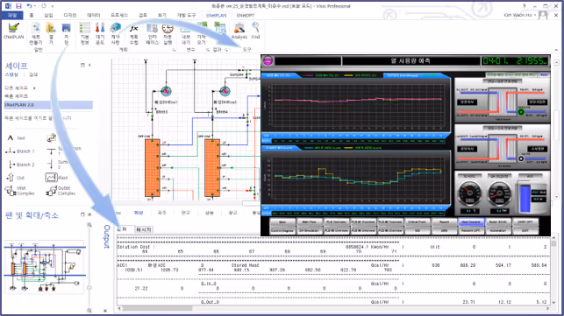Open the Analysis tool icon
Viewport: 564px width, 316px height.
(x=239, y=28)
